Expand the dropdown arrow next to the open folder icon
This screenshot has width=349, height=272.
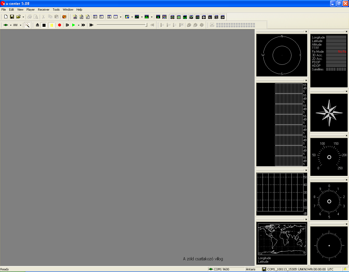[x=23, y=17]
